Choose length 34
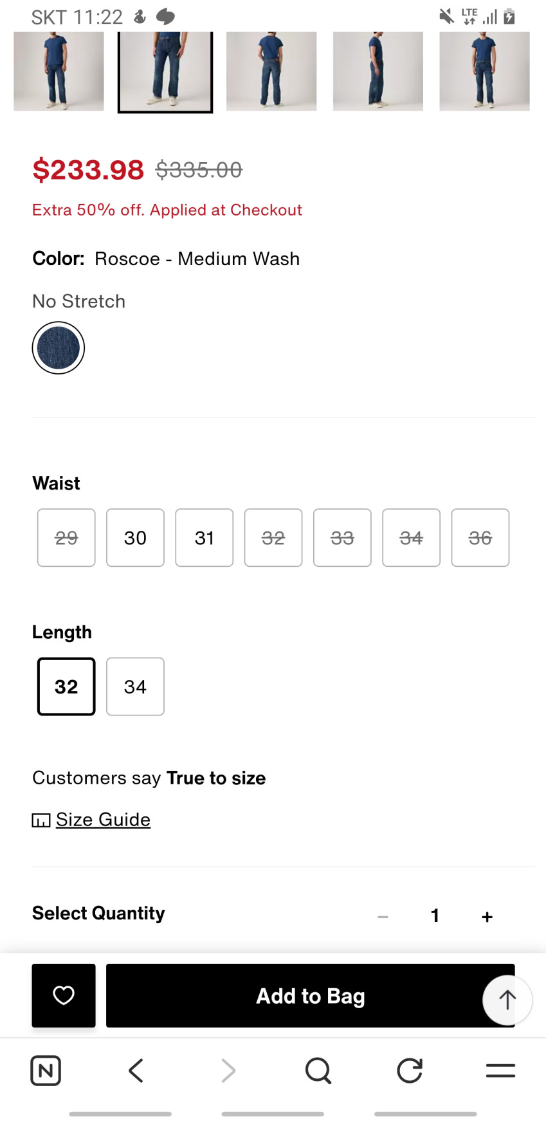Screen dimensions: 546x1124 (x=135, y=686)
